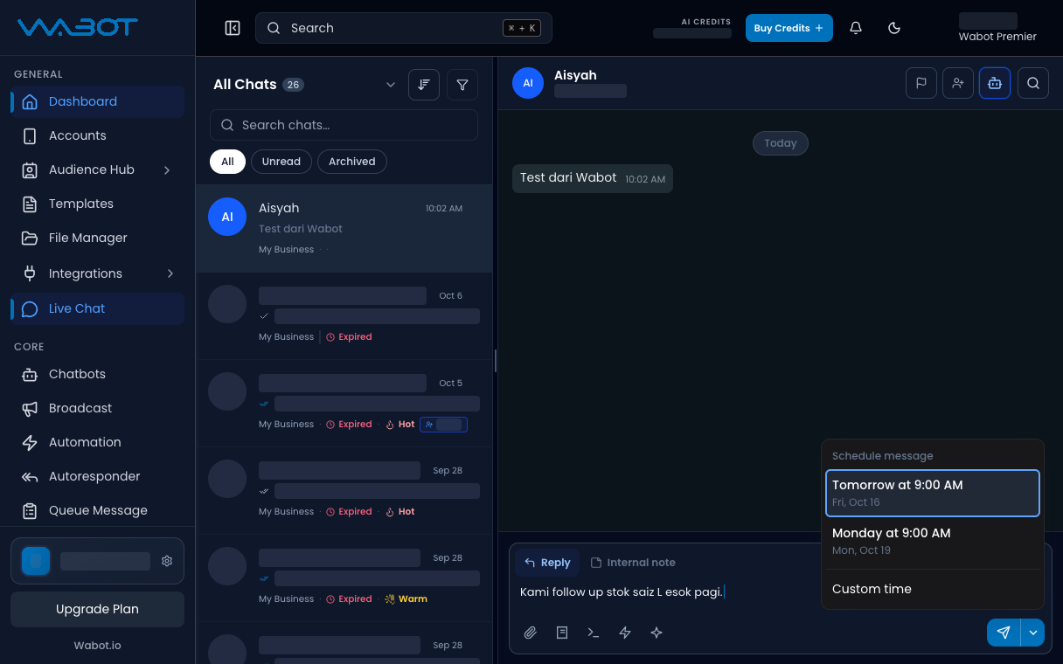Choose Custom time schedule option
Image resolution: width=1063 pixels, height=664 pixels.
point(933,589)
